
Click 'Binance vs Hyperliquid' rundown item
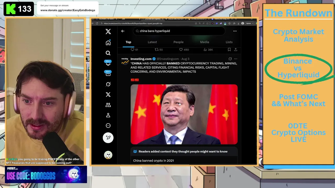pyautogui.click(x=298, y=68)
